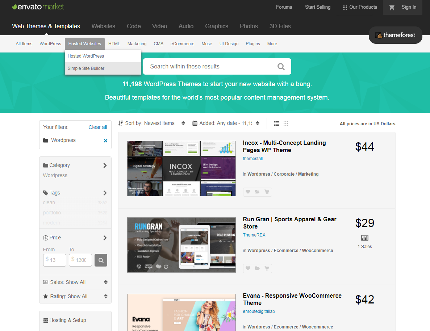Open the Marketing category tab
The height and width of the screenshot is (331, 430).
coord(137,44)
